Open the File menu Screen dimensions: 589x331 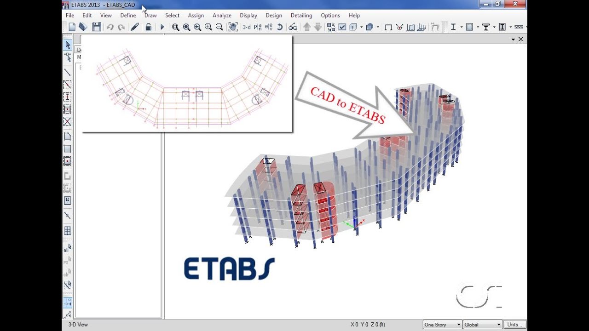click(x=70, y=15)
